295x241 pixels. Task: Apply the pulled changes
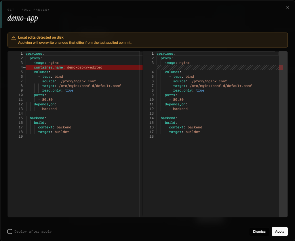point(279,231)
